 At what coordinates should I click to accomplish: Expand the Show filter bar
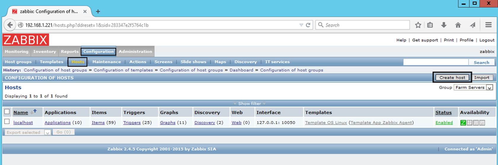coord(250,103)
